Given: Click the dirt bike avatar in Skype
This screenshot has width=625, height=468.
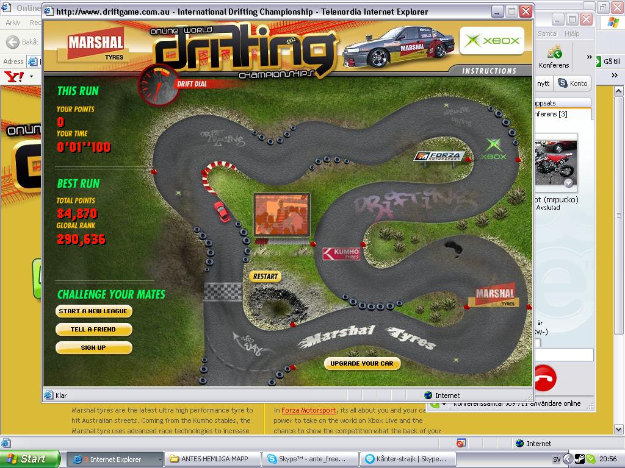Looking at the screenshot, I should 555,163.
